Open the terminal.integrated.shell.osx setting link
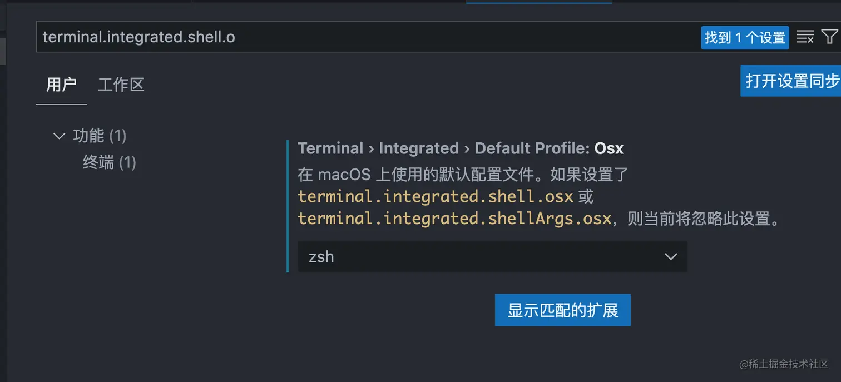 point(434,196)
